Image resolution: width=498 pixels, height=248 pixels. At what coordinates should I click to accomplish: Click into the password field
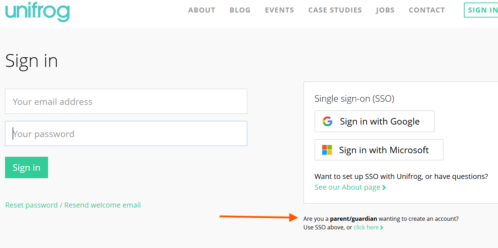tap(126, 133)
